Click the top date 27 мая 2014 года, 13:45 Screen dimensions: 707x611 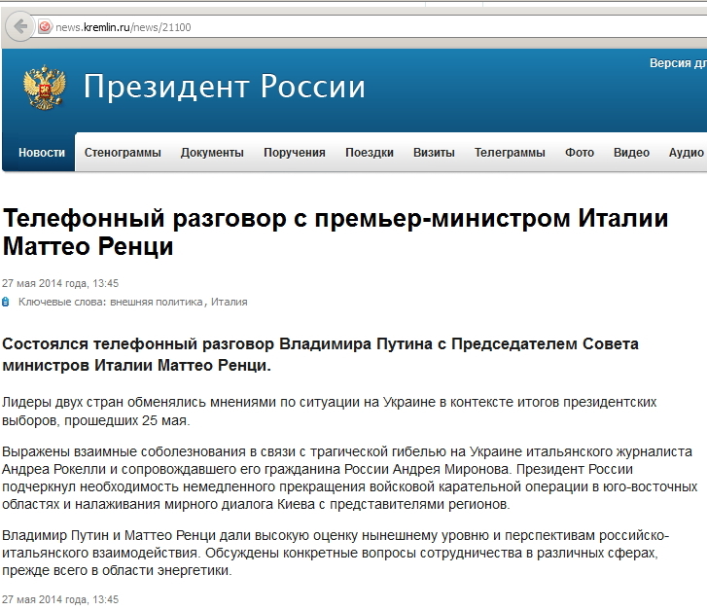click(60, 283)
